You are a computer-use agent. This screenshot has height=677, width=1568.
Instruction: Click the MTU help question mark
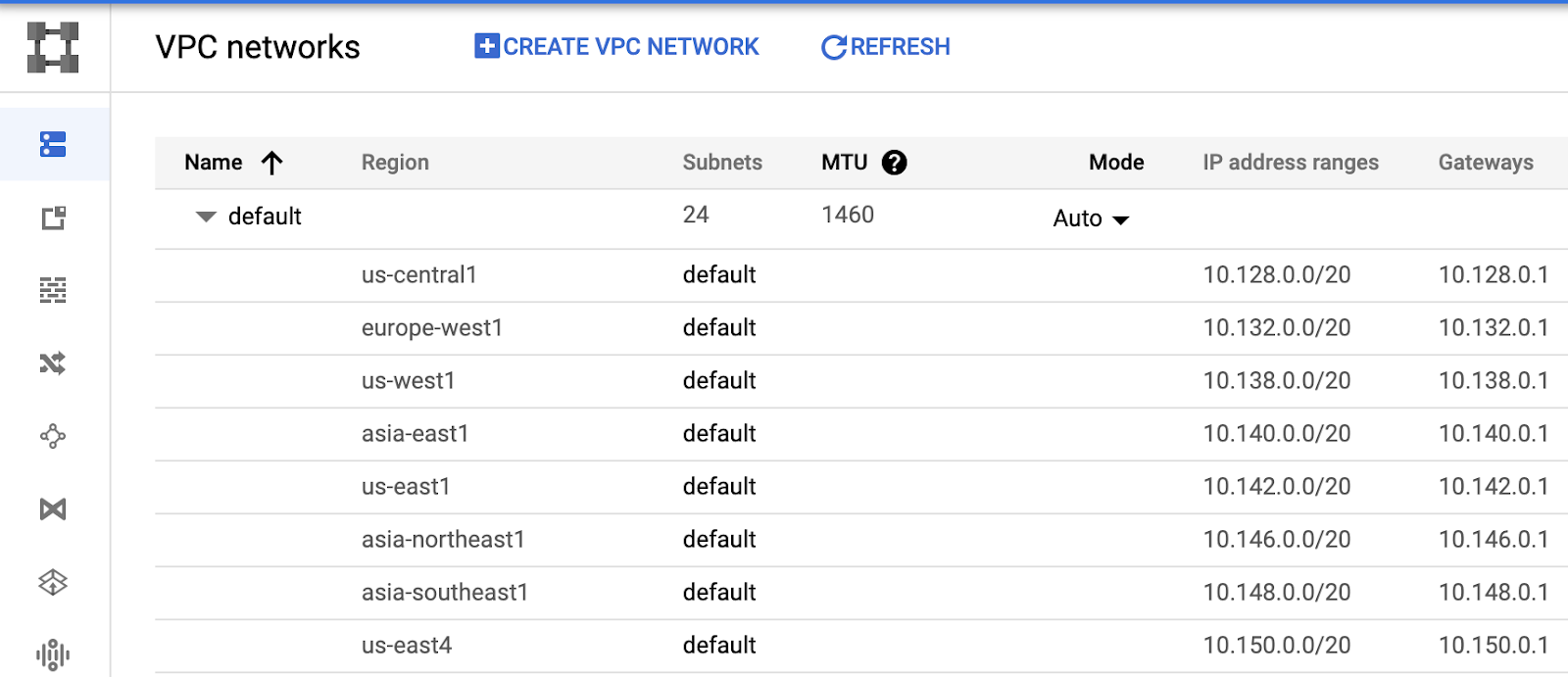tap(894, 163)
